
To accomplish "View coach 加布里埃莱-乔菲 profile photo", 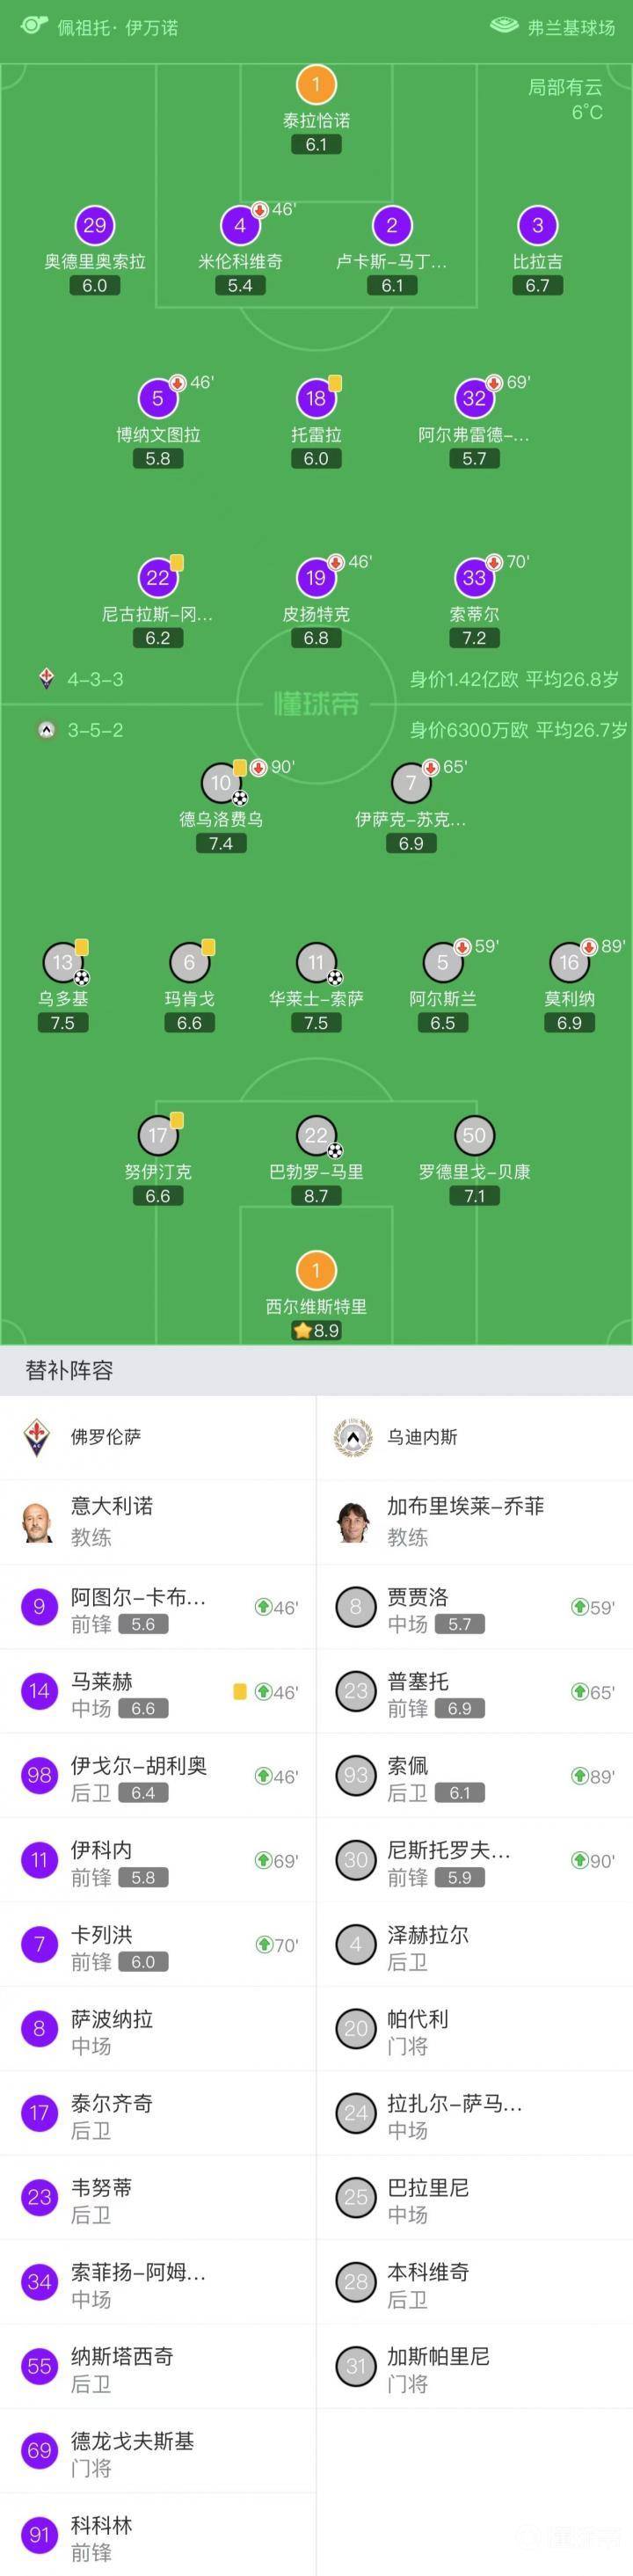I will pos(354,1522).
